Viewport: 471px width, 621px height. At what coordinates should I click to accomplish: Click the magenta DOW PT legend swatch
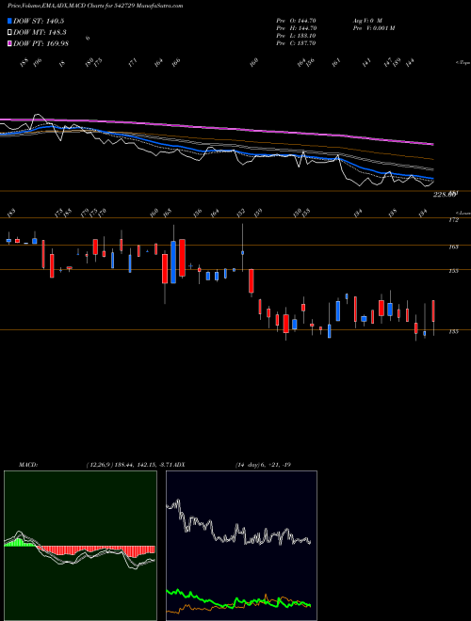tap(10, 43)
